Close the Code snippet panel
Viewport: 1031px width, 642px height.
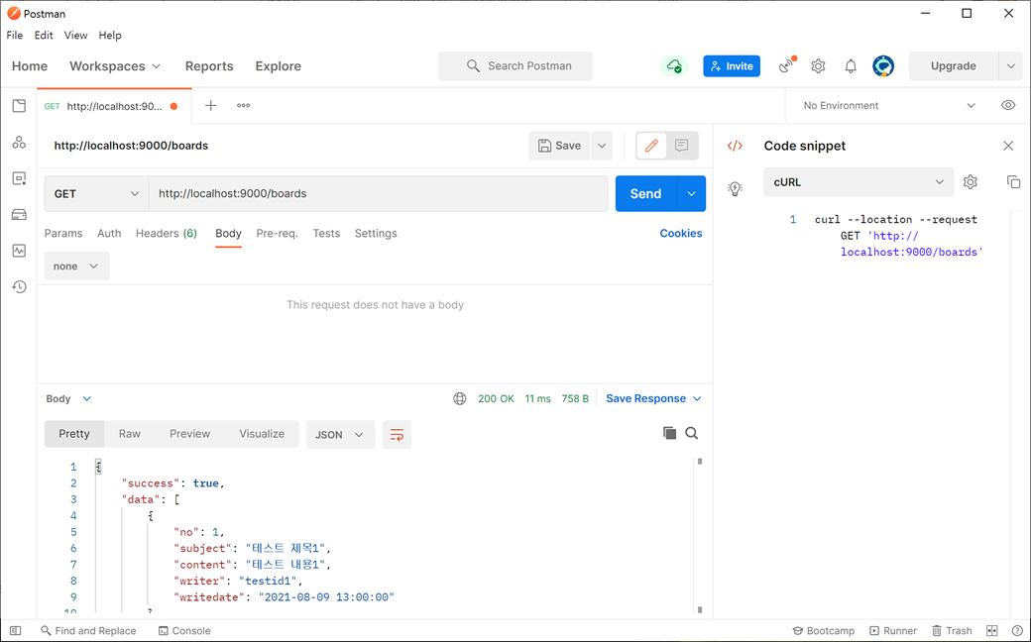pos(1008,146)
